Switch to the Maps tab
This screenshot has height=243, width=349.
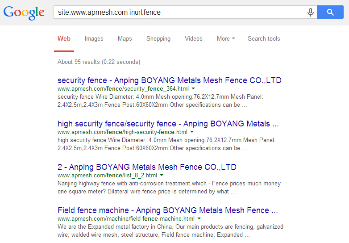pyautogui.click(x=125, y=39)
